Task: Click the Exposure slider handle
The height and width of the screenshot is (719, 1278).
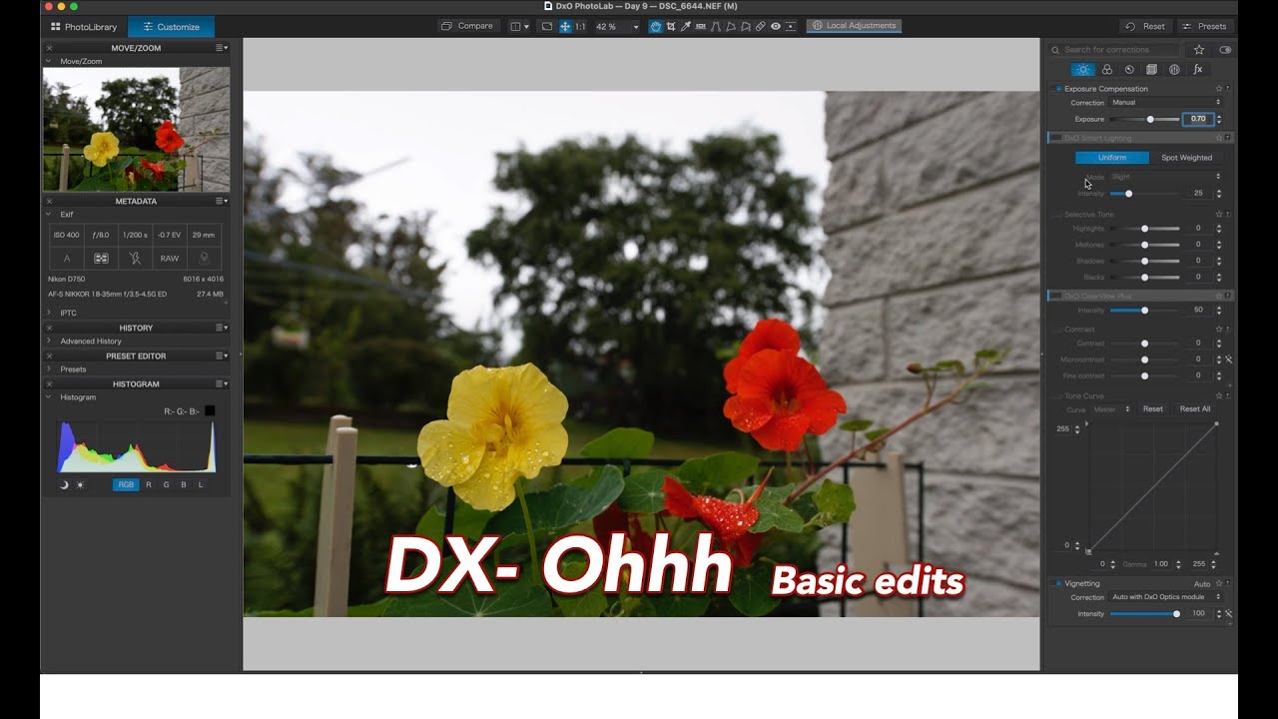Action: pos(1150,119)
